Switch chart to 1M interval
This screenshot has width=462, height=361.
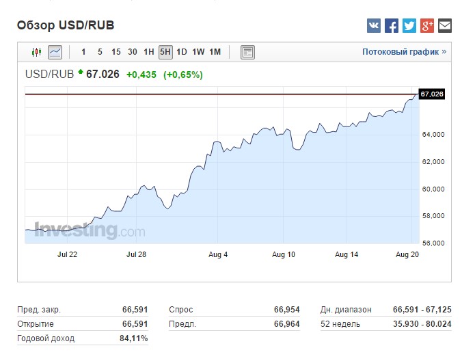pos(215,52)
